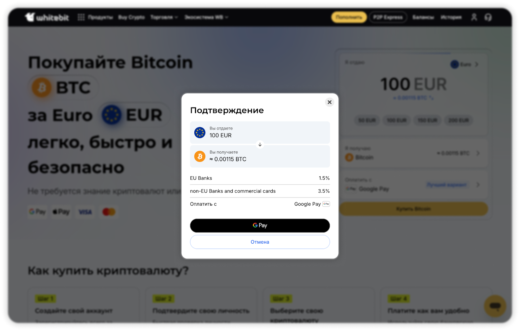Open the WhiteBIT logo home link
520x331 pixels.
[x=47, y=17]
